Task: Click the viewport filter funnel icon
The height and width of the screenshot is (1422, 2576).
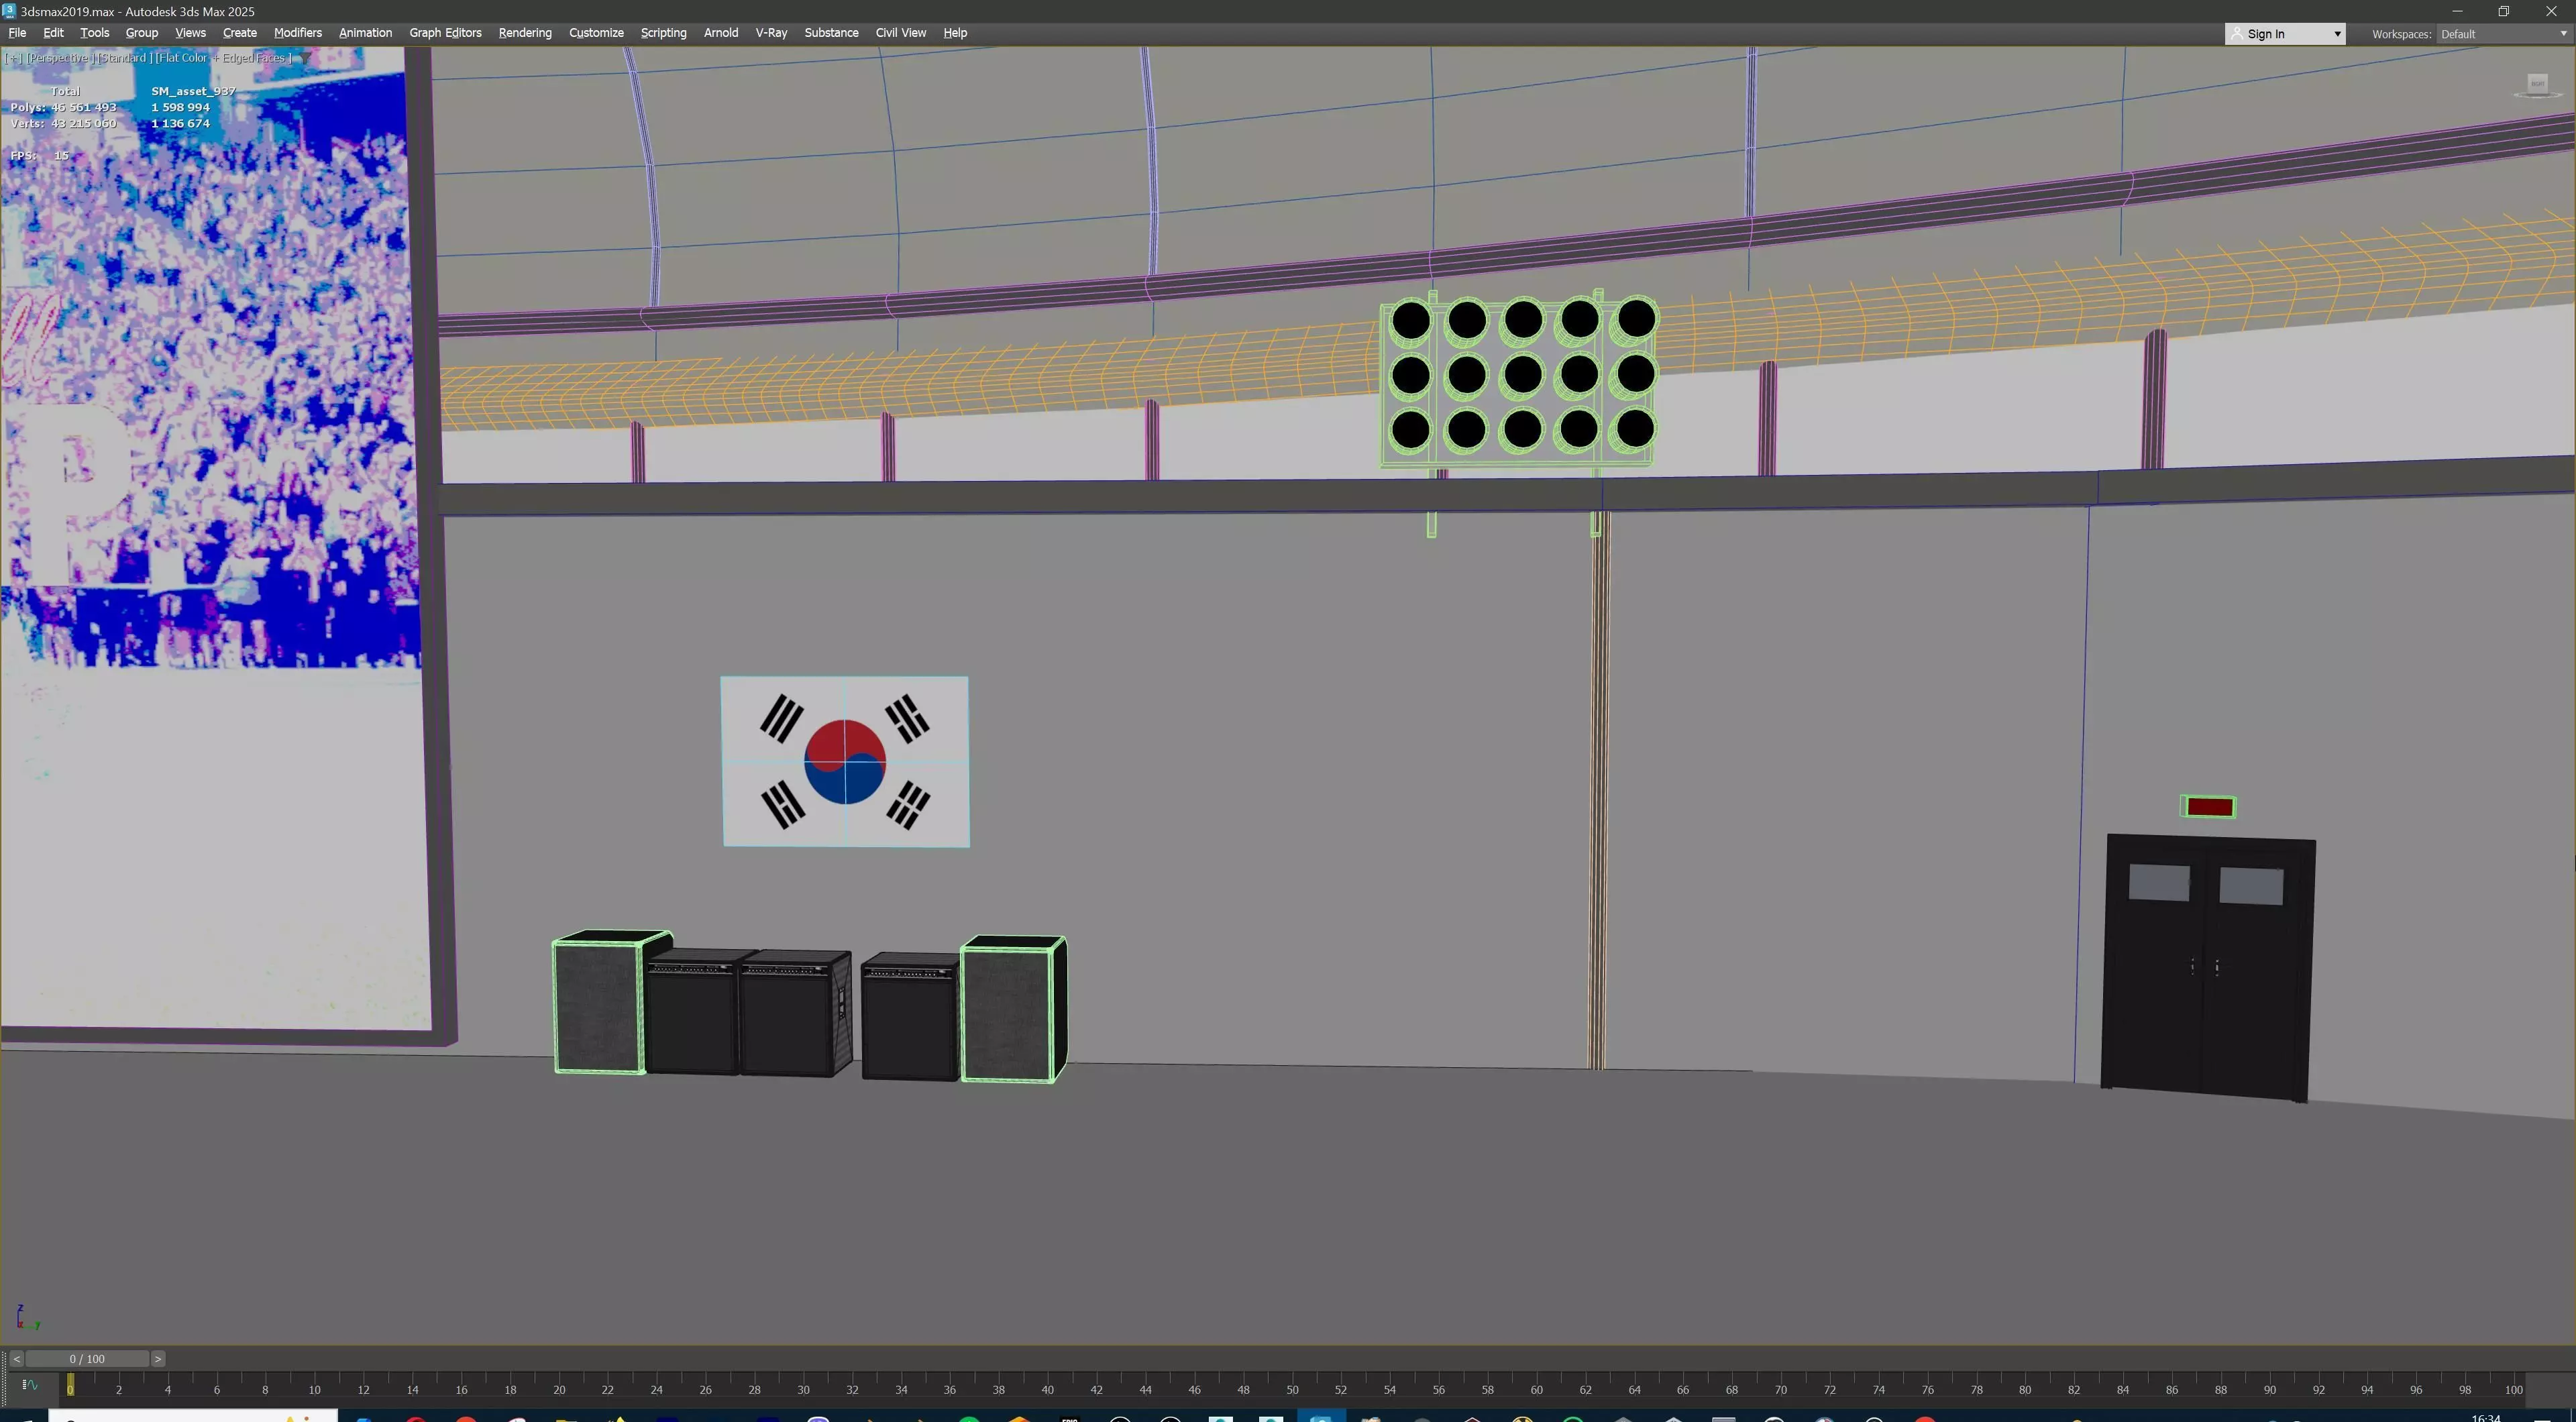Action: (x=304, y=58)
